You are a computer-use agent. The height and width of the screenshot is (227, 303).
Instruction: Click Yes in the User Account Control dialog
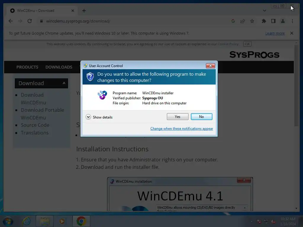click(178, 116)
